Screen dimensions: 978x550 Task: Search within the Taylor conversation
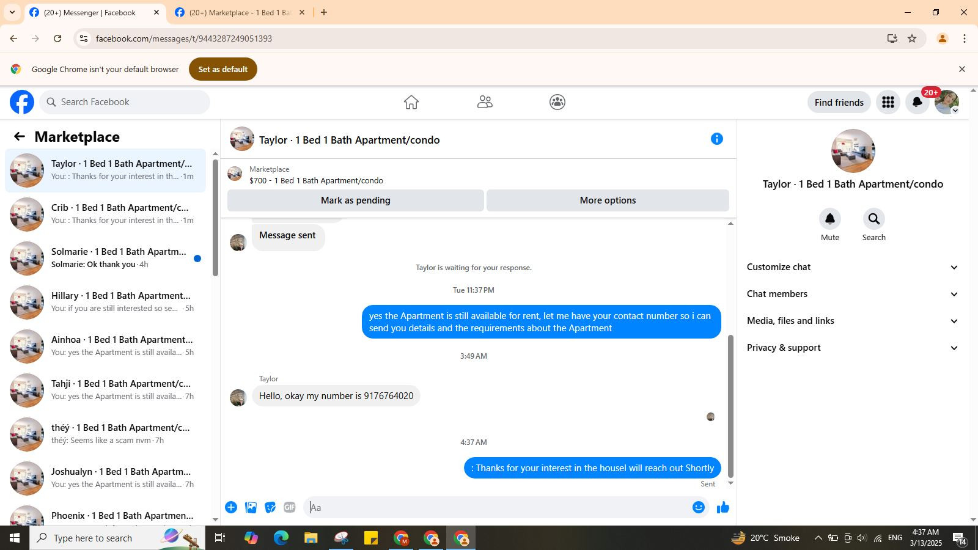[x=874, y=219]
